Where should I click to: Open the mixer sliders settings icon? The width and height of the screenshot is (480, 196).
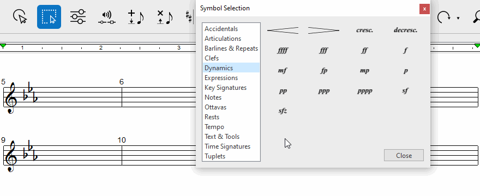click(78, 16)
